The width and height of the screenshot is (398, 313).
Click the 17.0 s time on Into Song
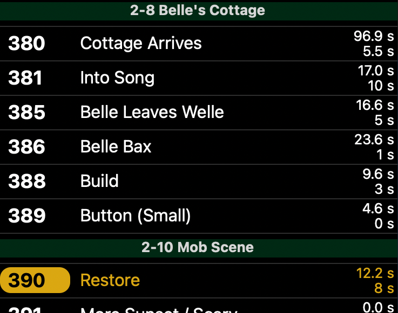375,71
